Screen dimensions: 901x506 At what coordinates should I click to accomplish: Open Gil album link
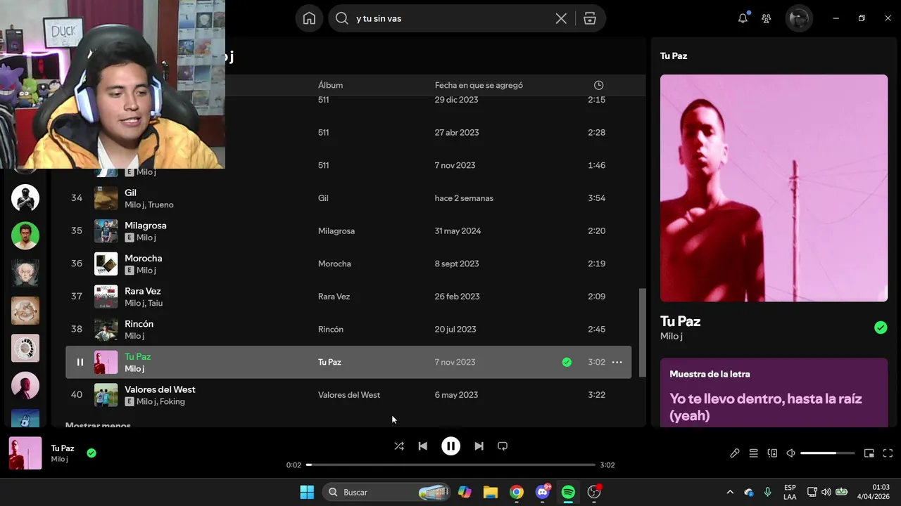323,198
